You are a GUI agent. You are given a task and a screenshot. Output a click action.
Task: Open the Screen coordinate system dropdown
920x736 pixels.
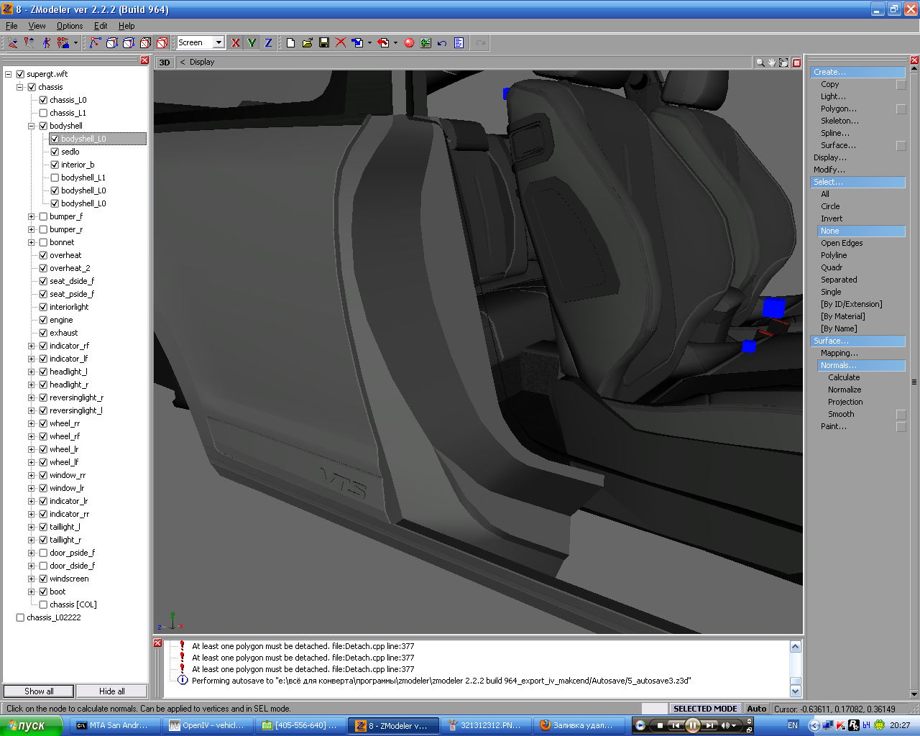[x=218, y=43]
